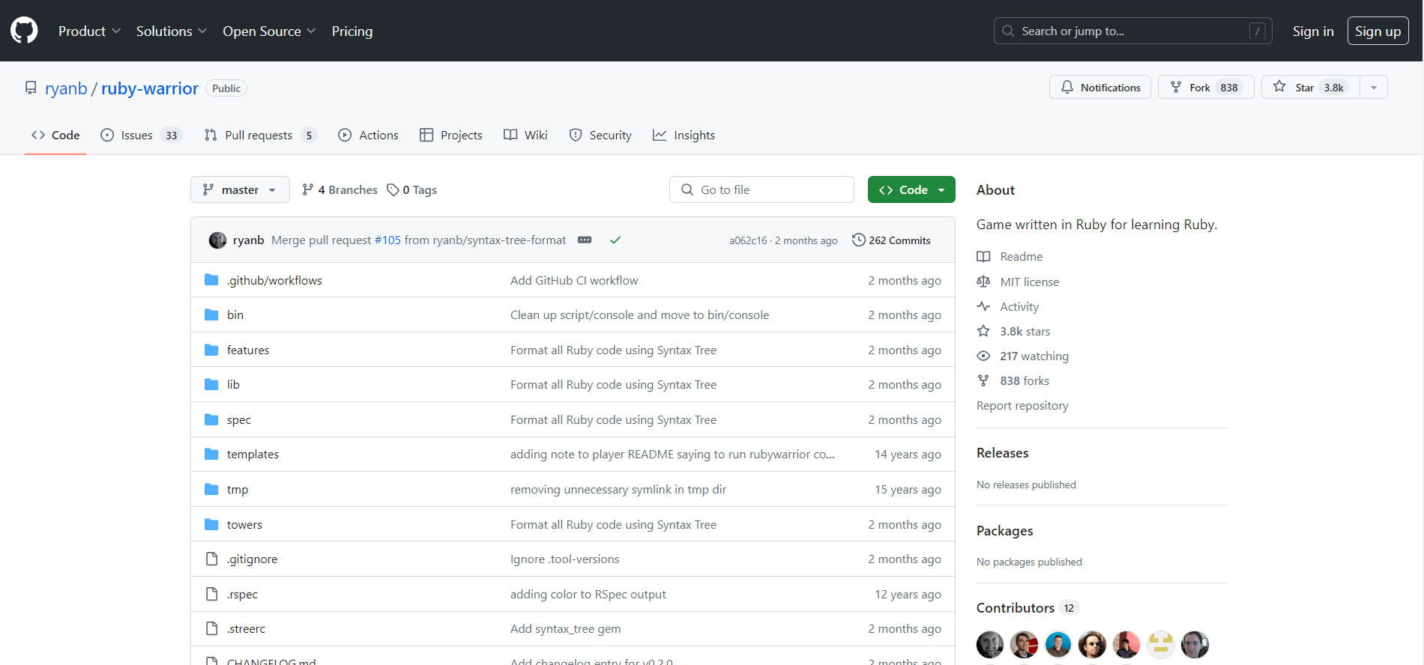1424x665 pixels.
Task: Click the first contributor avatar
Action: pyautogui.click(x=990, y=644)
